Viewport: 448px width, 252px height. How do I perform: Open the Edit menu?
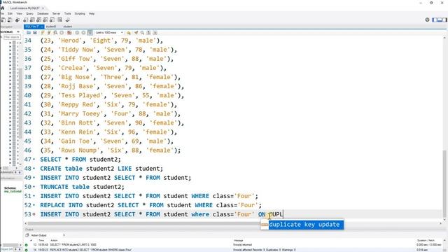[x=10, y=14]
